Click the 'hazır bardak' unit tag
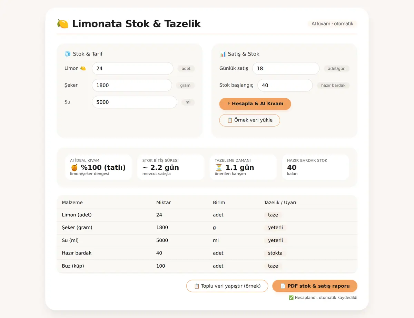 click(333, 86)
